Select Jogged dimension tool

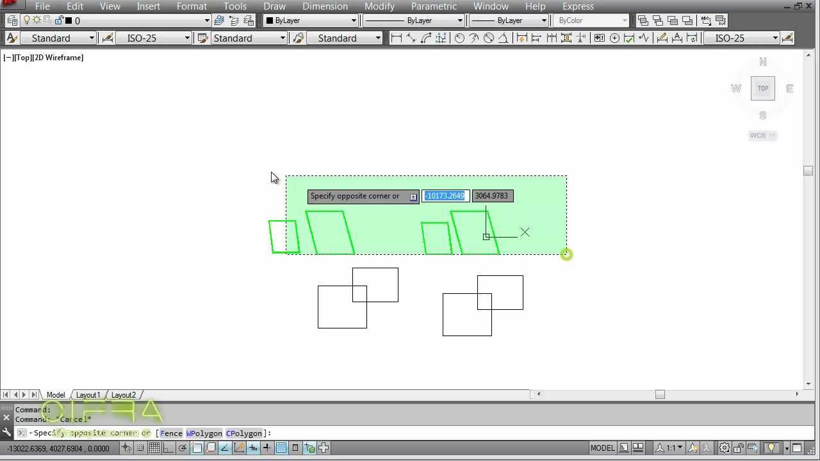tap(474, 38)
